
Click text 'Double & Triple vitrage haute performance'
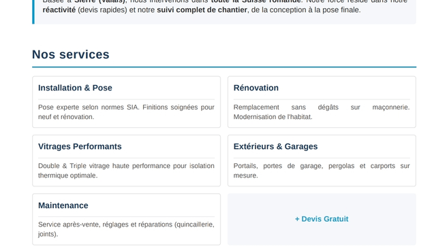click(104, 166)
